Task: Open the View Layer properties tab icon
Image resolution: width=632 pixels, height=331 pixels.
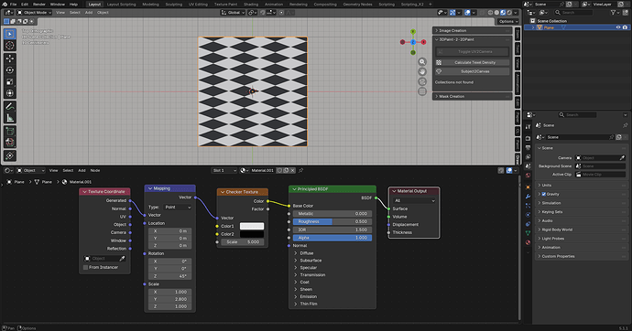Action: pyautogui.click(x=528, y=157)
